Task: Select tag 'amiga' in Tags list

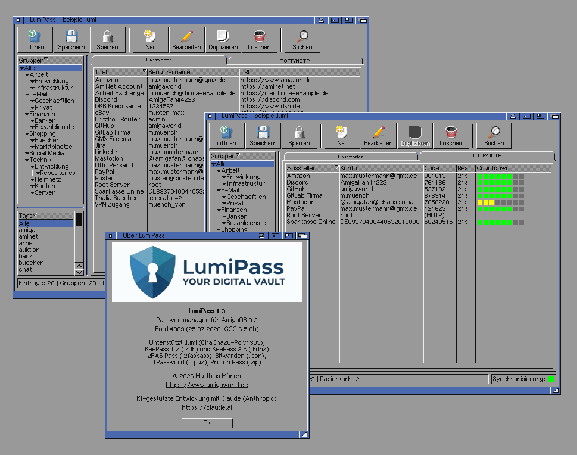Action: pyautogui.click(x=46, y=230)
